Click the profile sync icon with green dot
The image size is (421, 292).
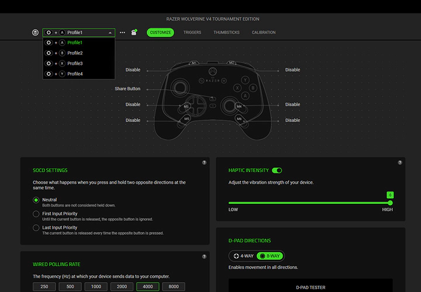pos(134,32)
